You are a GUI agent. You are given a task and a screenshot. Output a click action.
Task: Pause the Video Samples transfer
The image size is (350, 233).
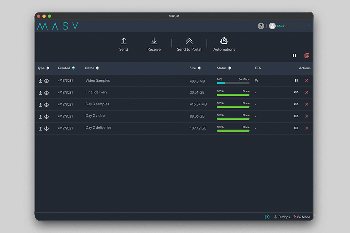point(296,80)
